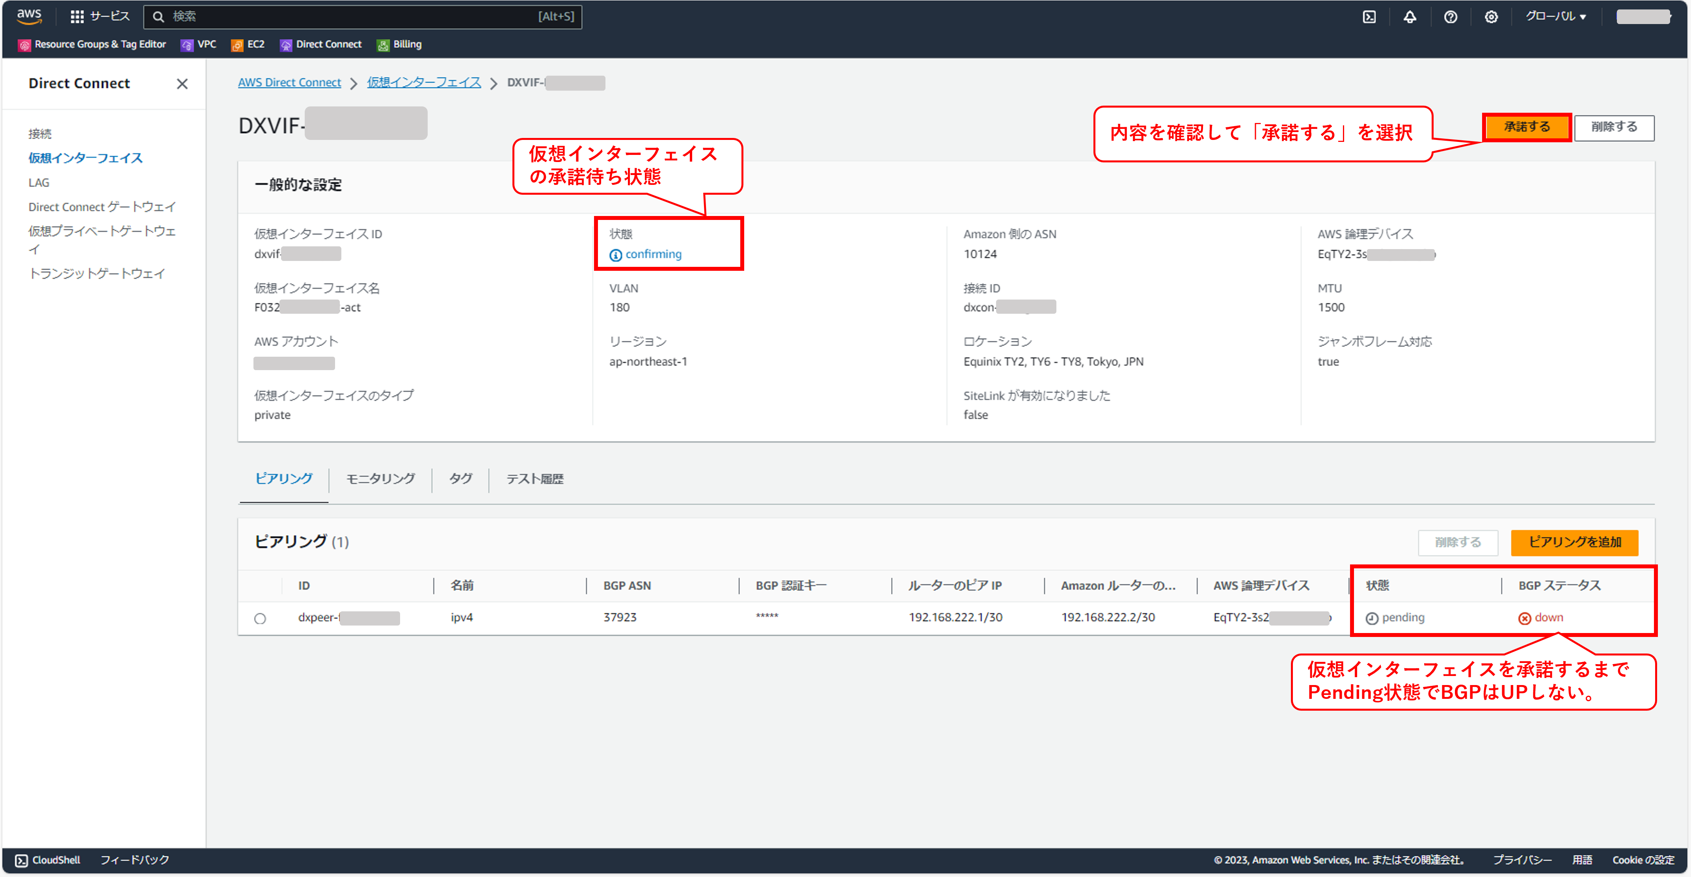Click the ピアリングを追加 button
Image resolution: width=1691 pixels, height=877 pixels.
pyautogui.click(x=1574, y=543)
